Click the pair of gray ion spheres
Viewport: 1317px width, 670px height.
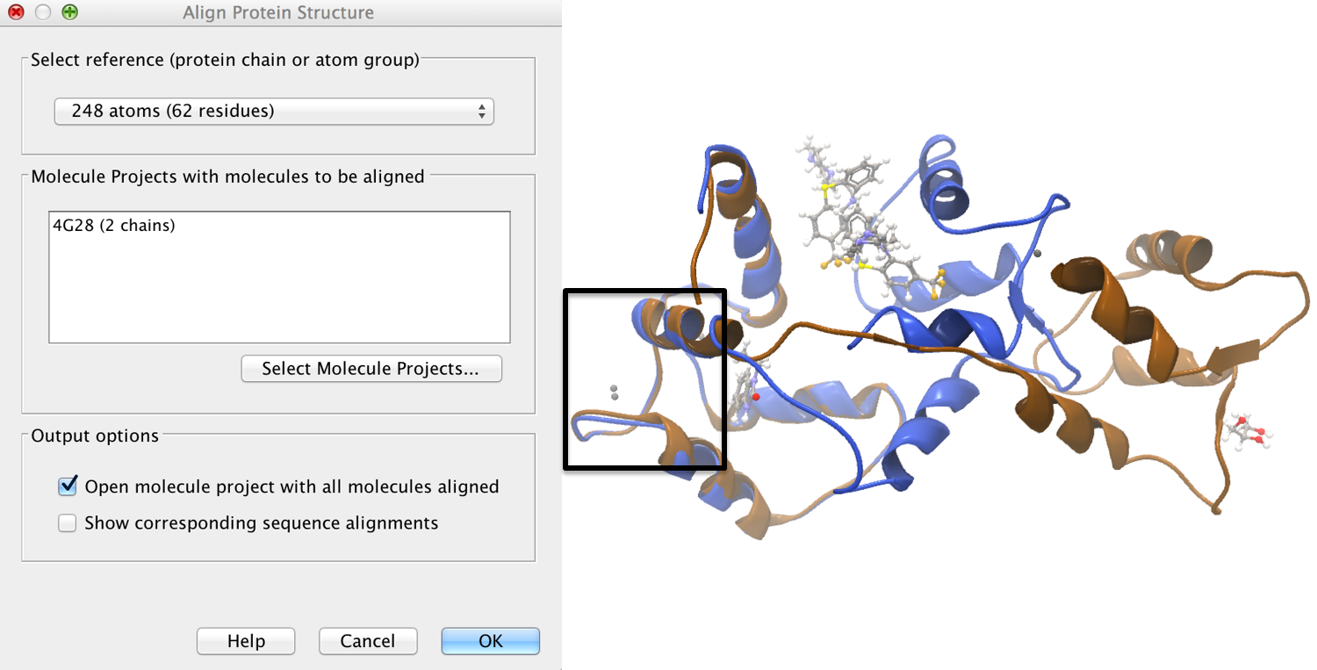tap(612, 393)
